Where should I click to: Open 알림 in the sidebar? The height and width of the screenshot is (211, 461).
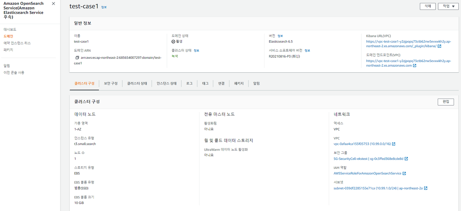click(7, 66)
